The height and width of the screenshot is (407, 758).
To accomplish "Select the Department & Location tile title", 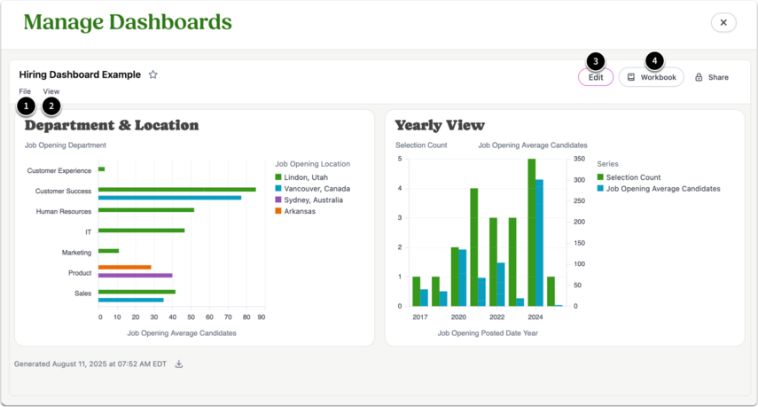I will point(112,125).
